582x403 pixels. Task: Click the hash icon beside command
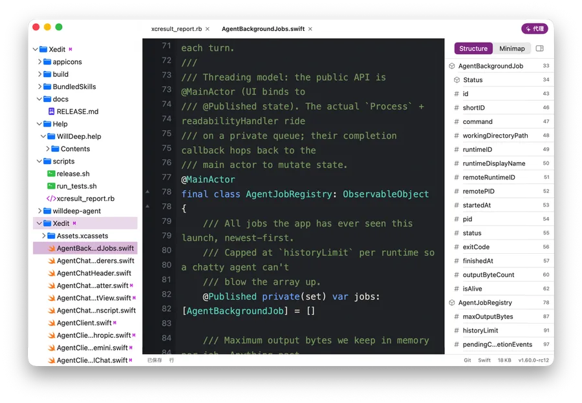click(457, 121)
